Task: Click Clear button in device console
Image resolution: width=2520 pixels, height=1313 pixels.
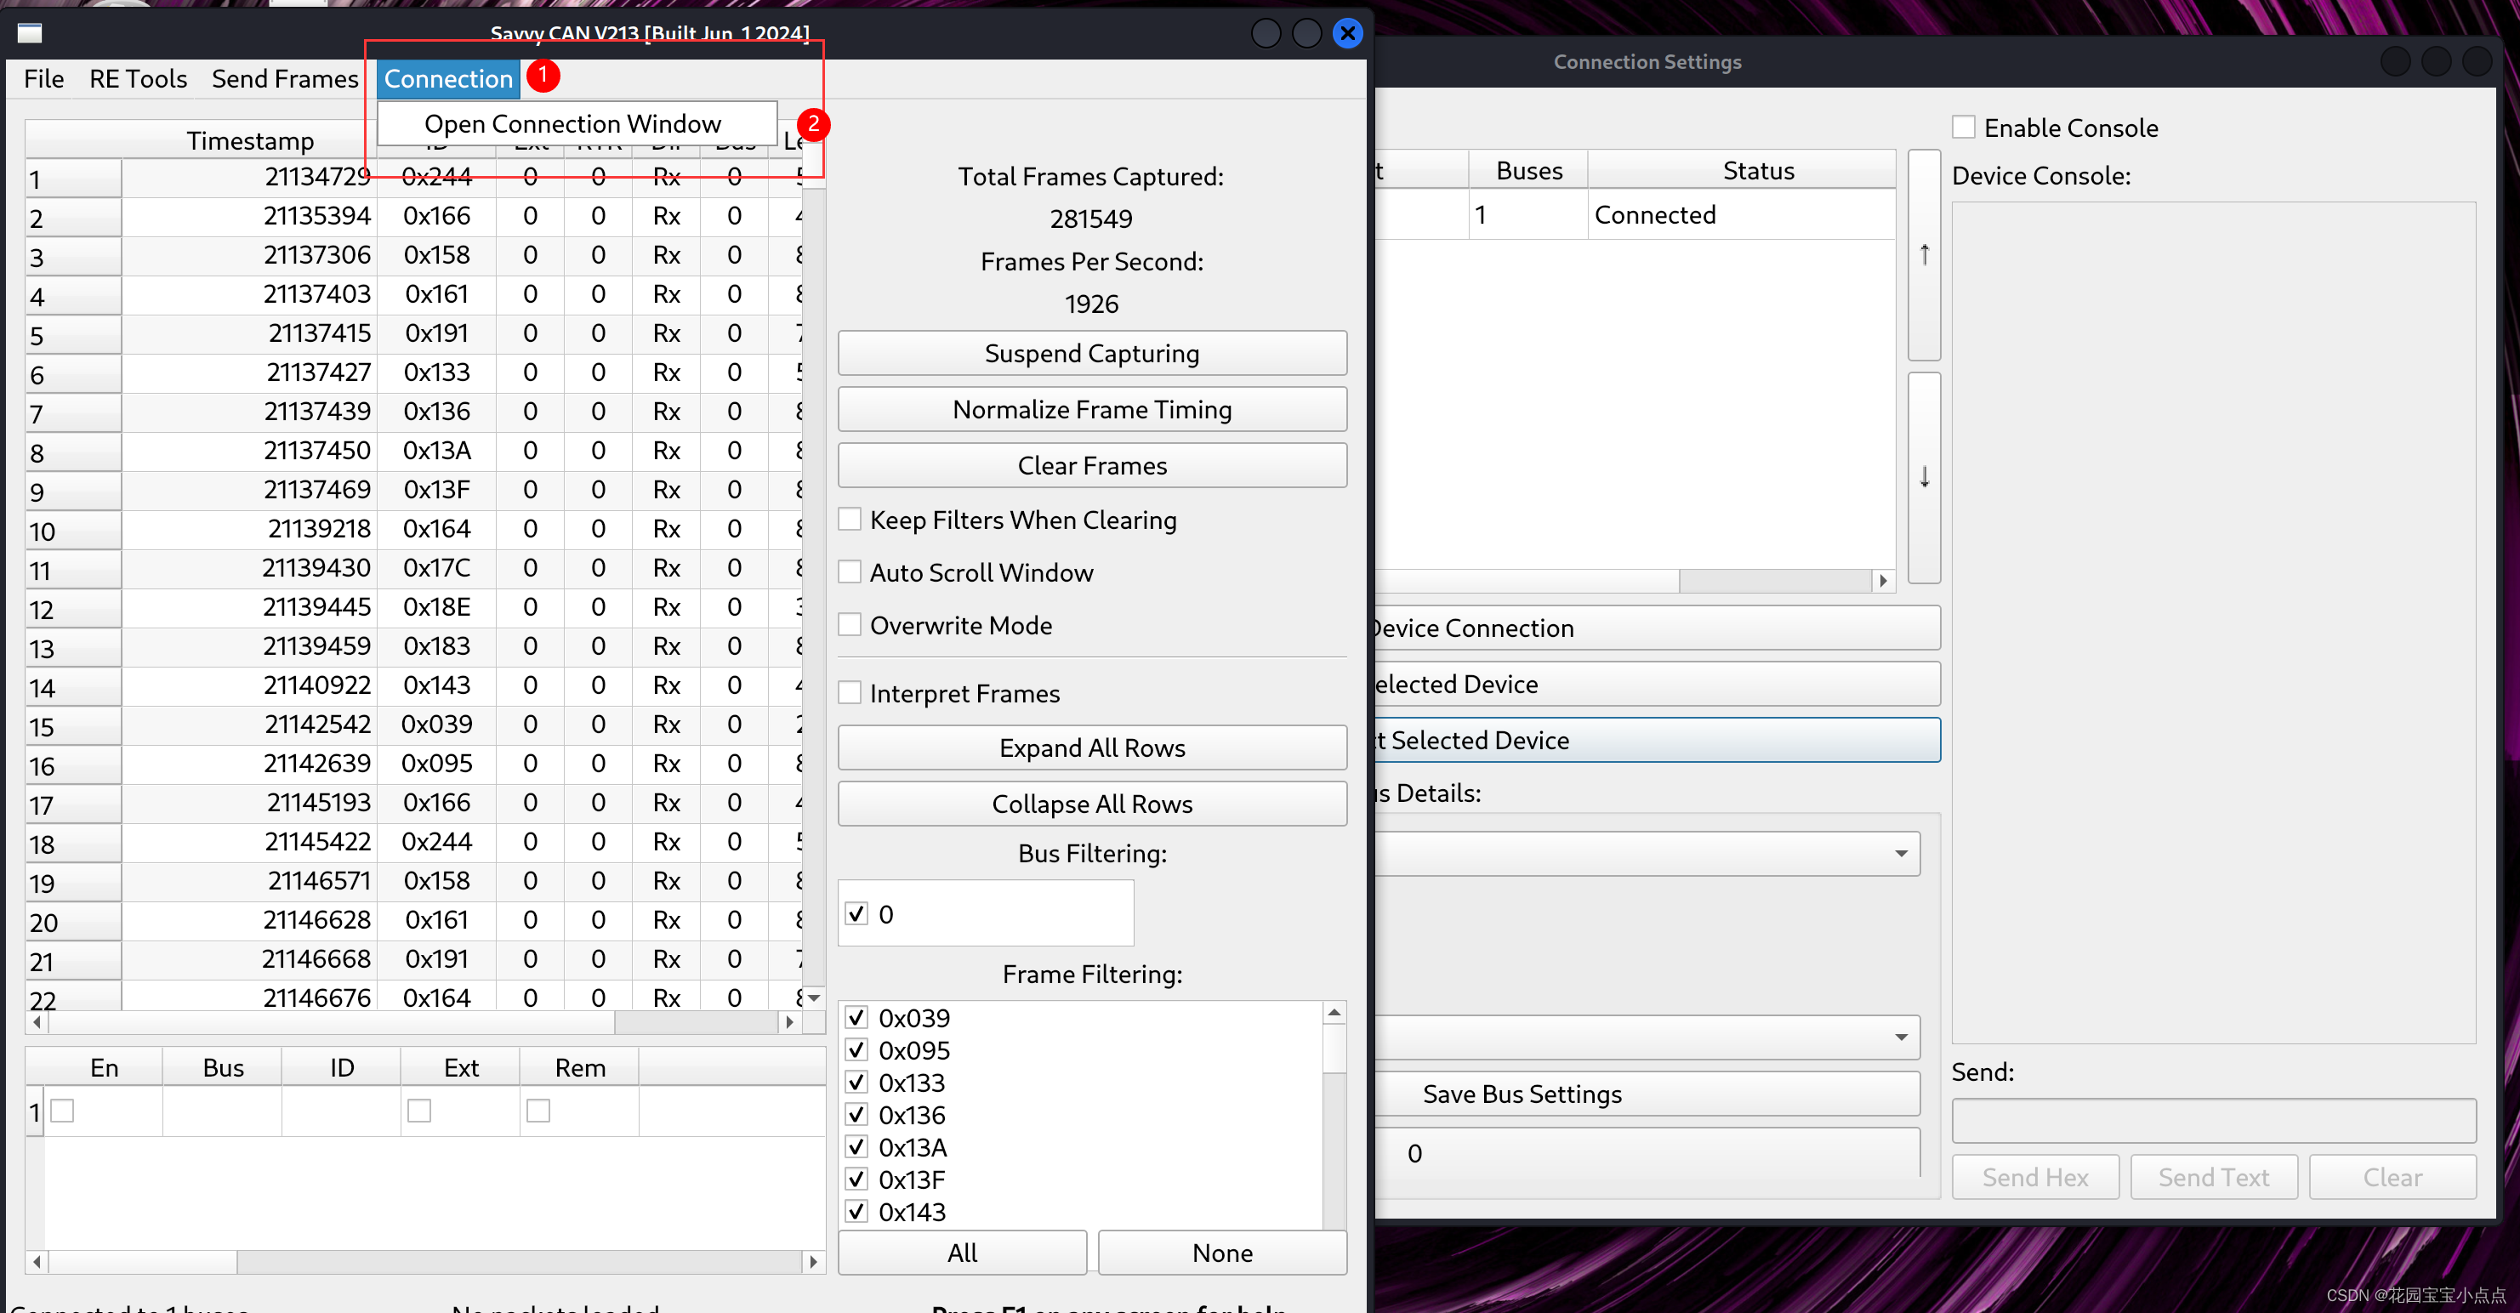Action: pos(2392,1177)
